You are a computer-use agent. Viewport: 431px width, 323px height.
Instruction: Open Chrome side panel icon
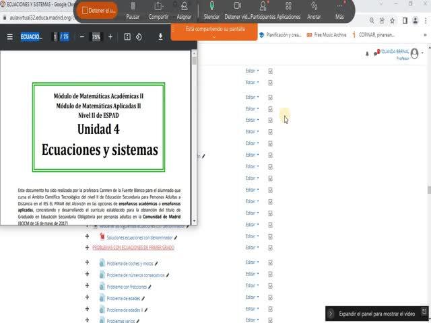405,21
